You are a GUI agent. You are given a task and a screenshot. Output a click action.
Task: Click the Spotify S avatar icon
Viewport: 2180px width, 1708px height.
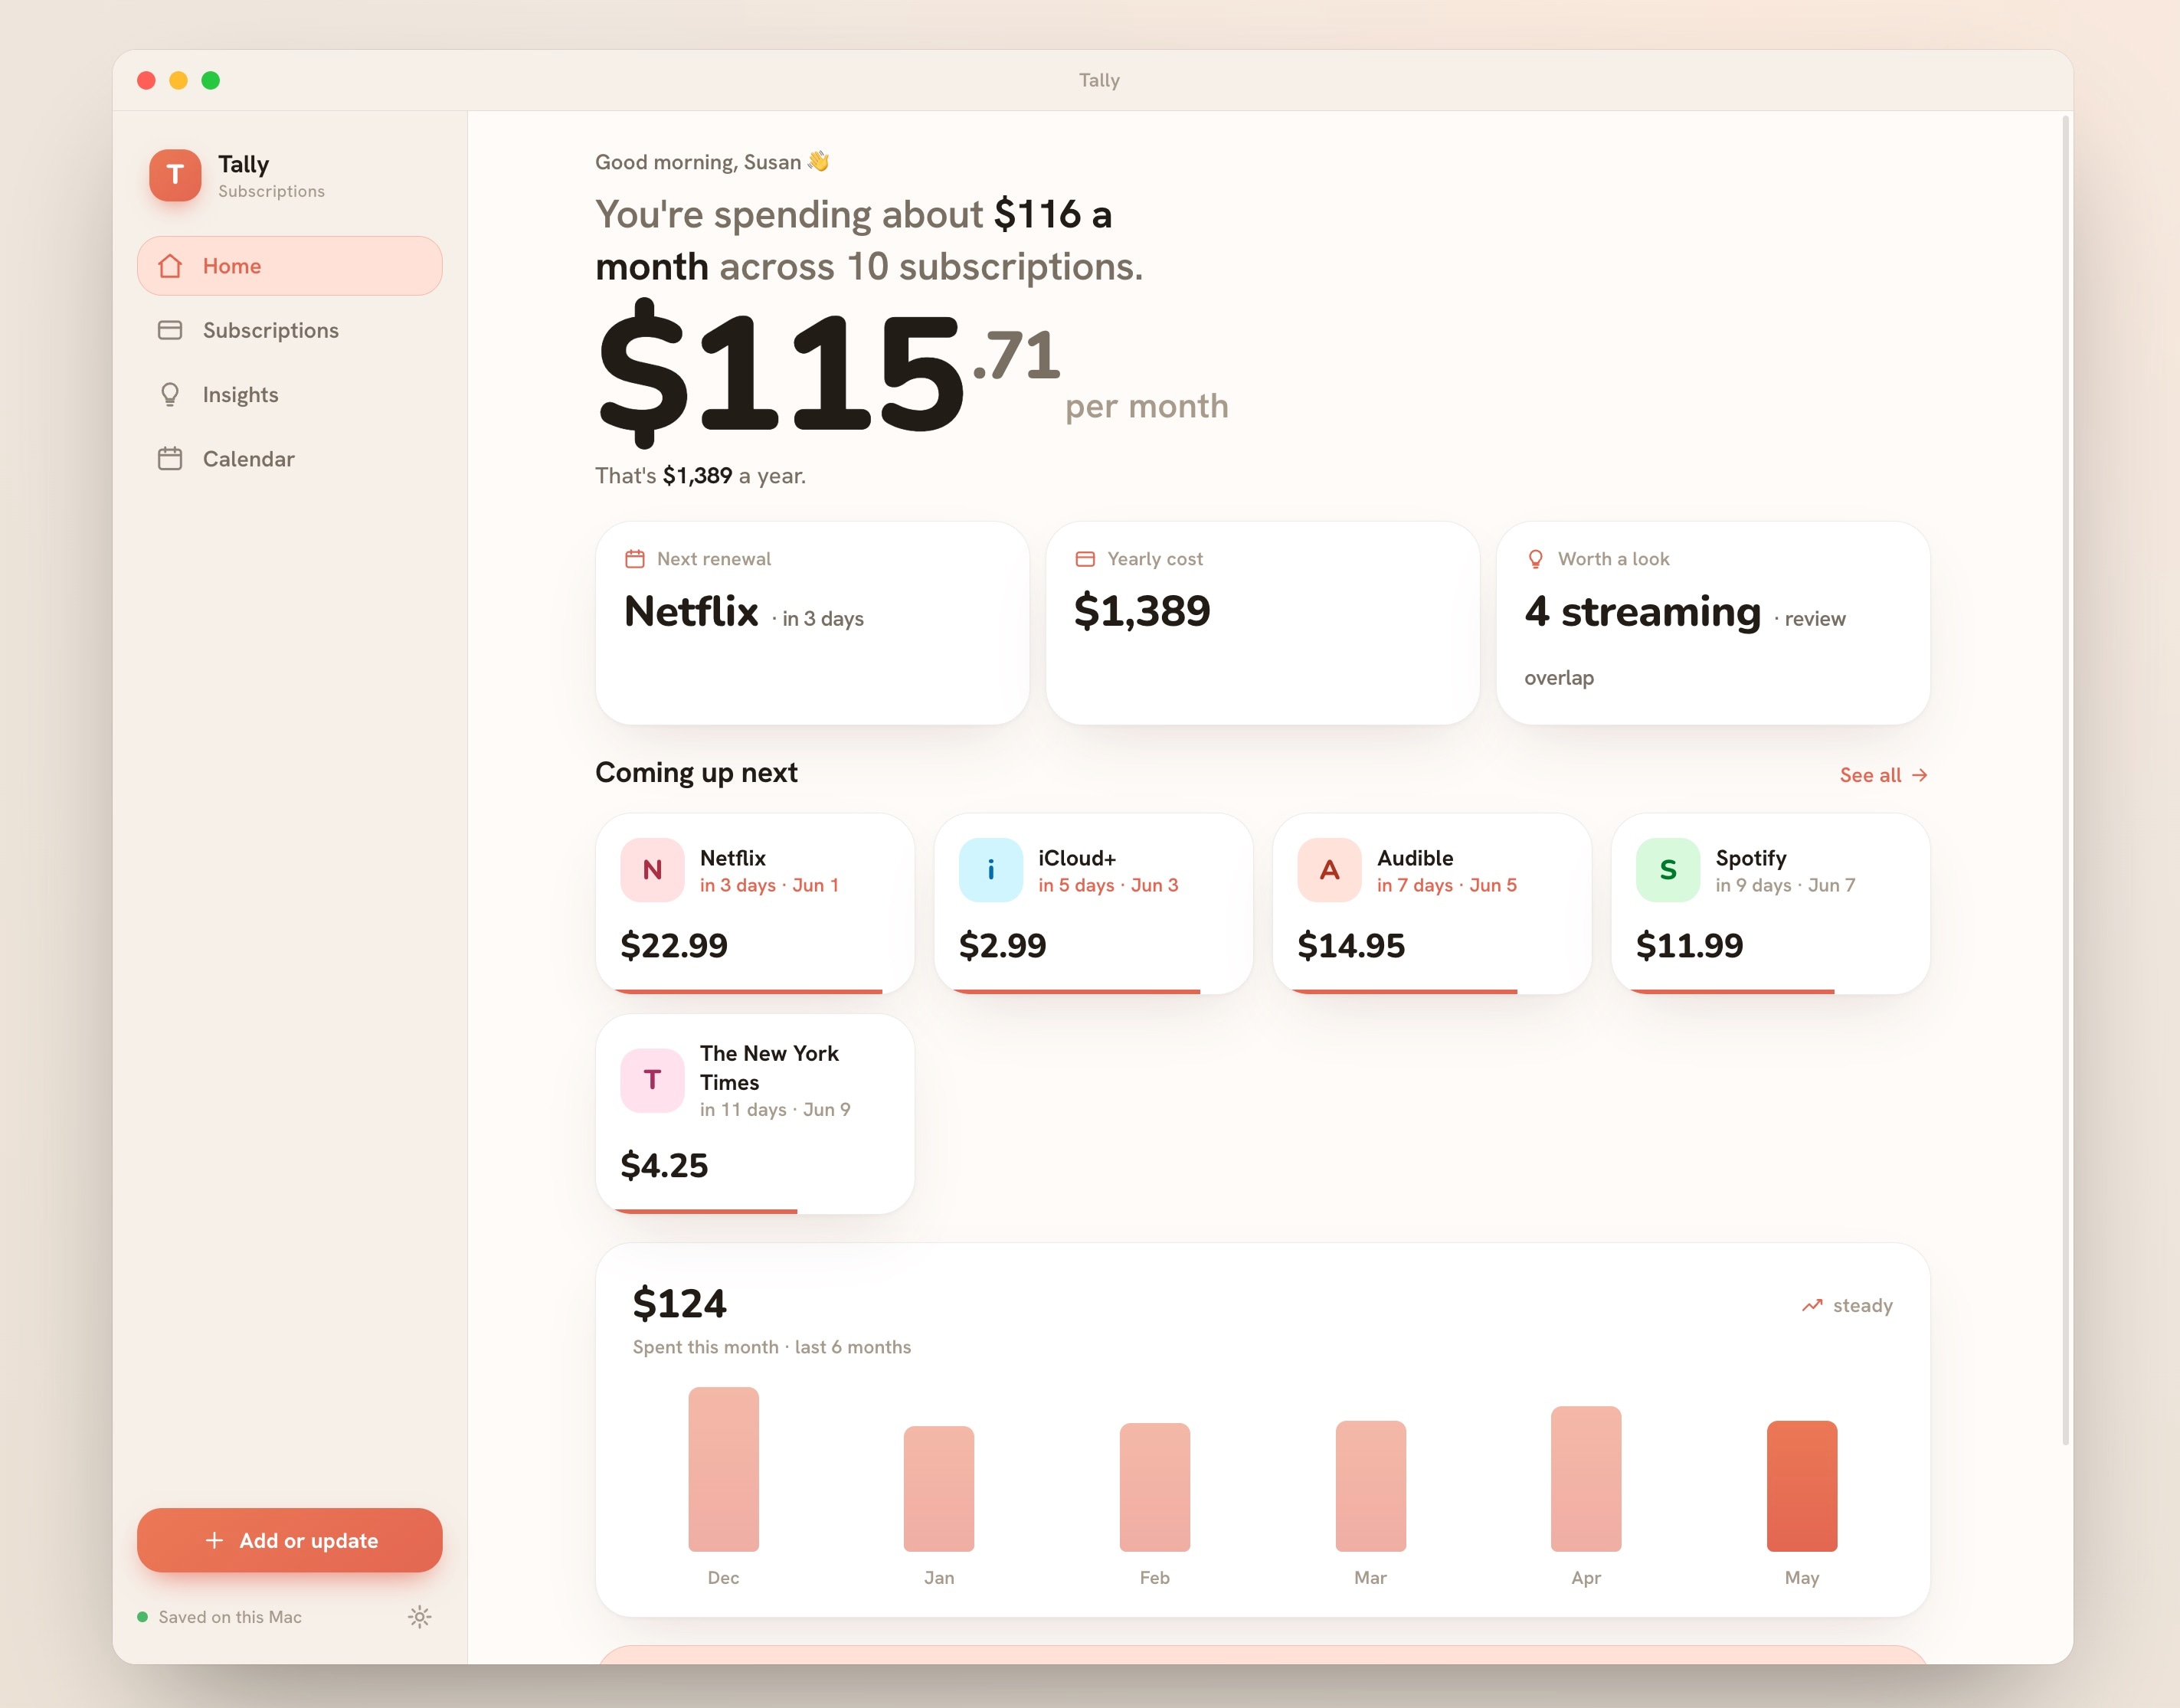click(x=1668, y=870)
